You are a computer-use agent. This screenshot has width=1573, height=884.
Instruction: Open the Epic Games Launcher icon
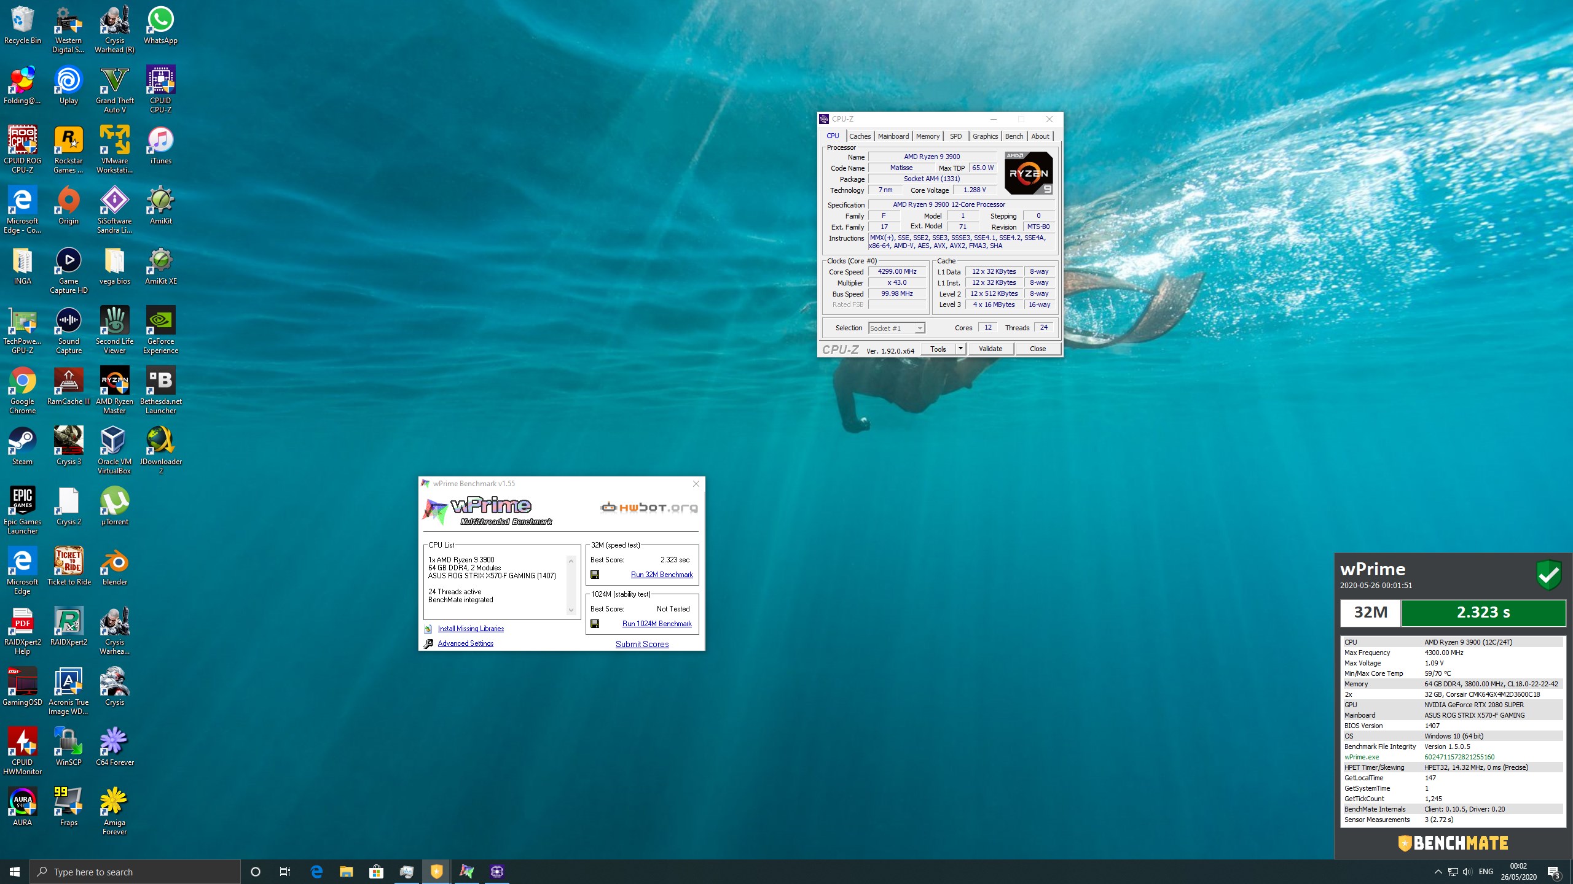(22, 511)
